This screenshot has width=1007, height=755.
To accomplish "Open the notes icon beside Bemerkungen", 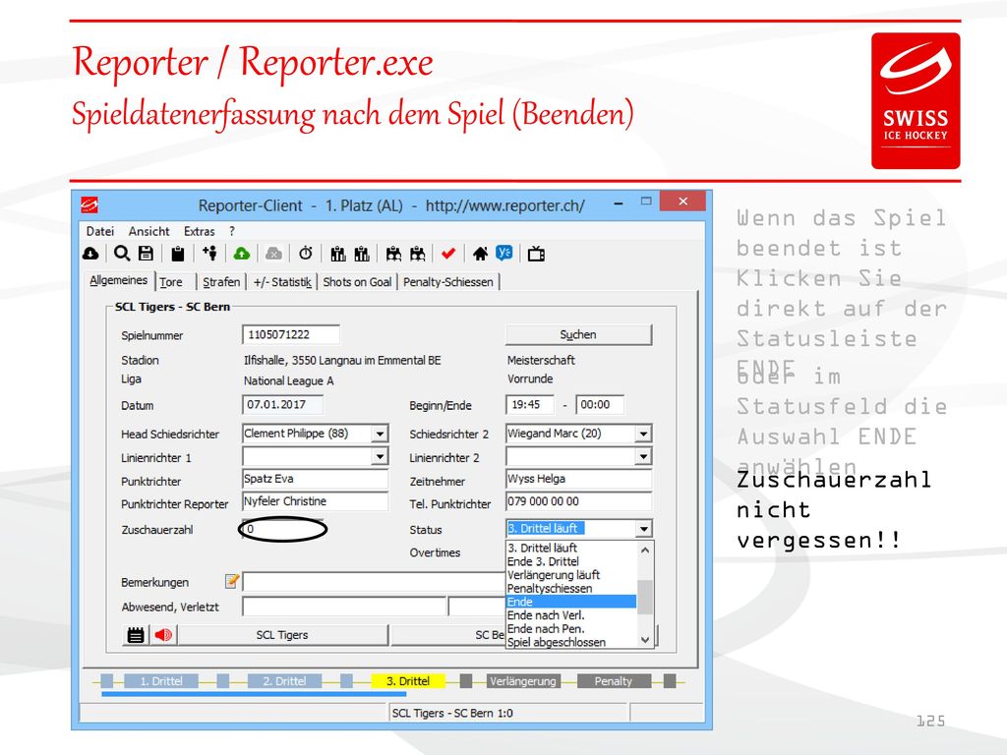I will [x=232, y=582].
